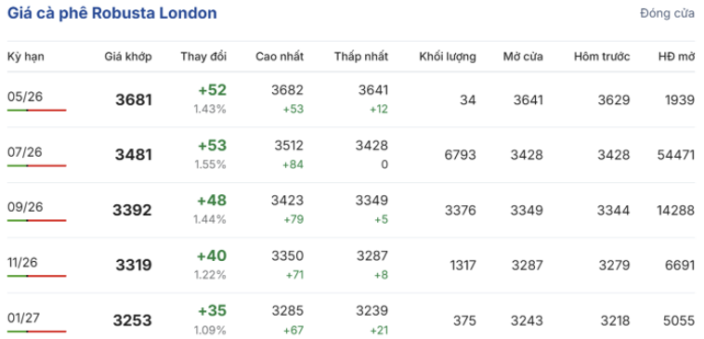Open the 09/26 contract term
Image resolution: width=704 pixels, height=339 pixels.
pos(25,207)
